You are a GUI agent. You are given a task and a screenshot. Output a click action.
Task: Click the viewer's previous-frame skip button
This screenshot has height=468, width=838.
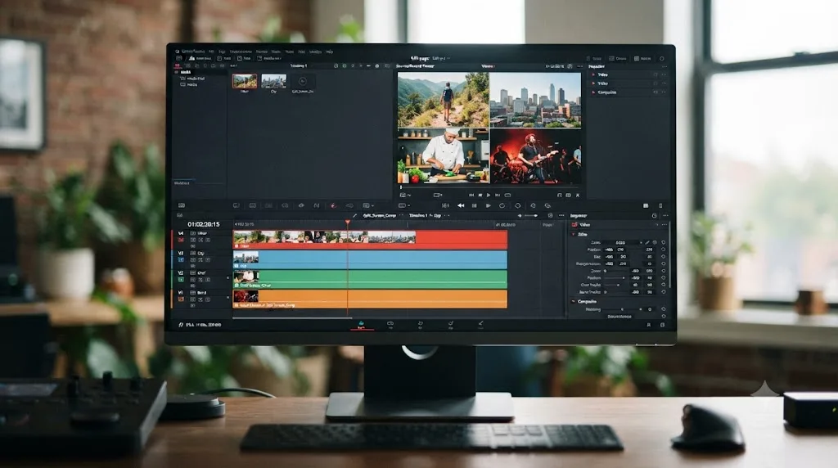click(x=471, y=196)
